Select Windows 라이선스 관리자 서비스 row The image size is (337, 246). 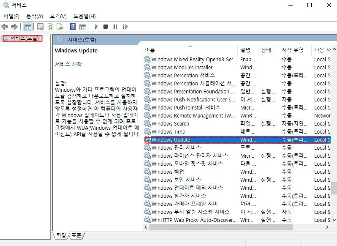click(x=236, y=156)
